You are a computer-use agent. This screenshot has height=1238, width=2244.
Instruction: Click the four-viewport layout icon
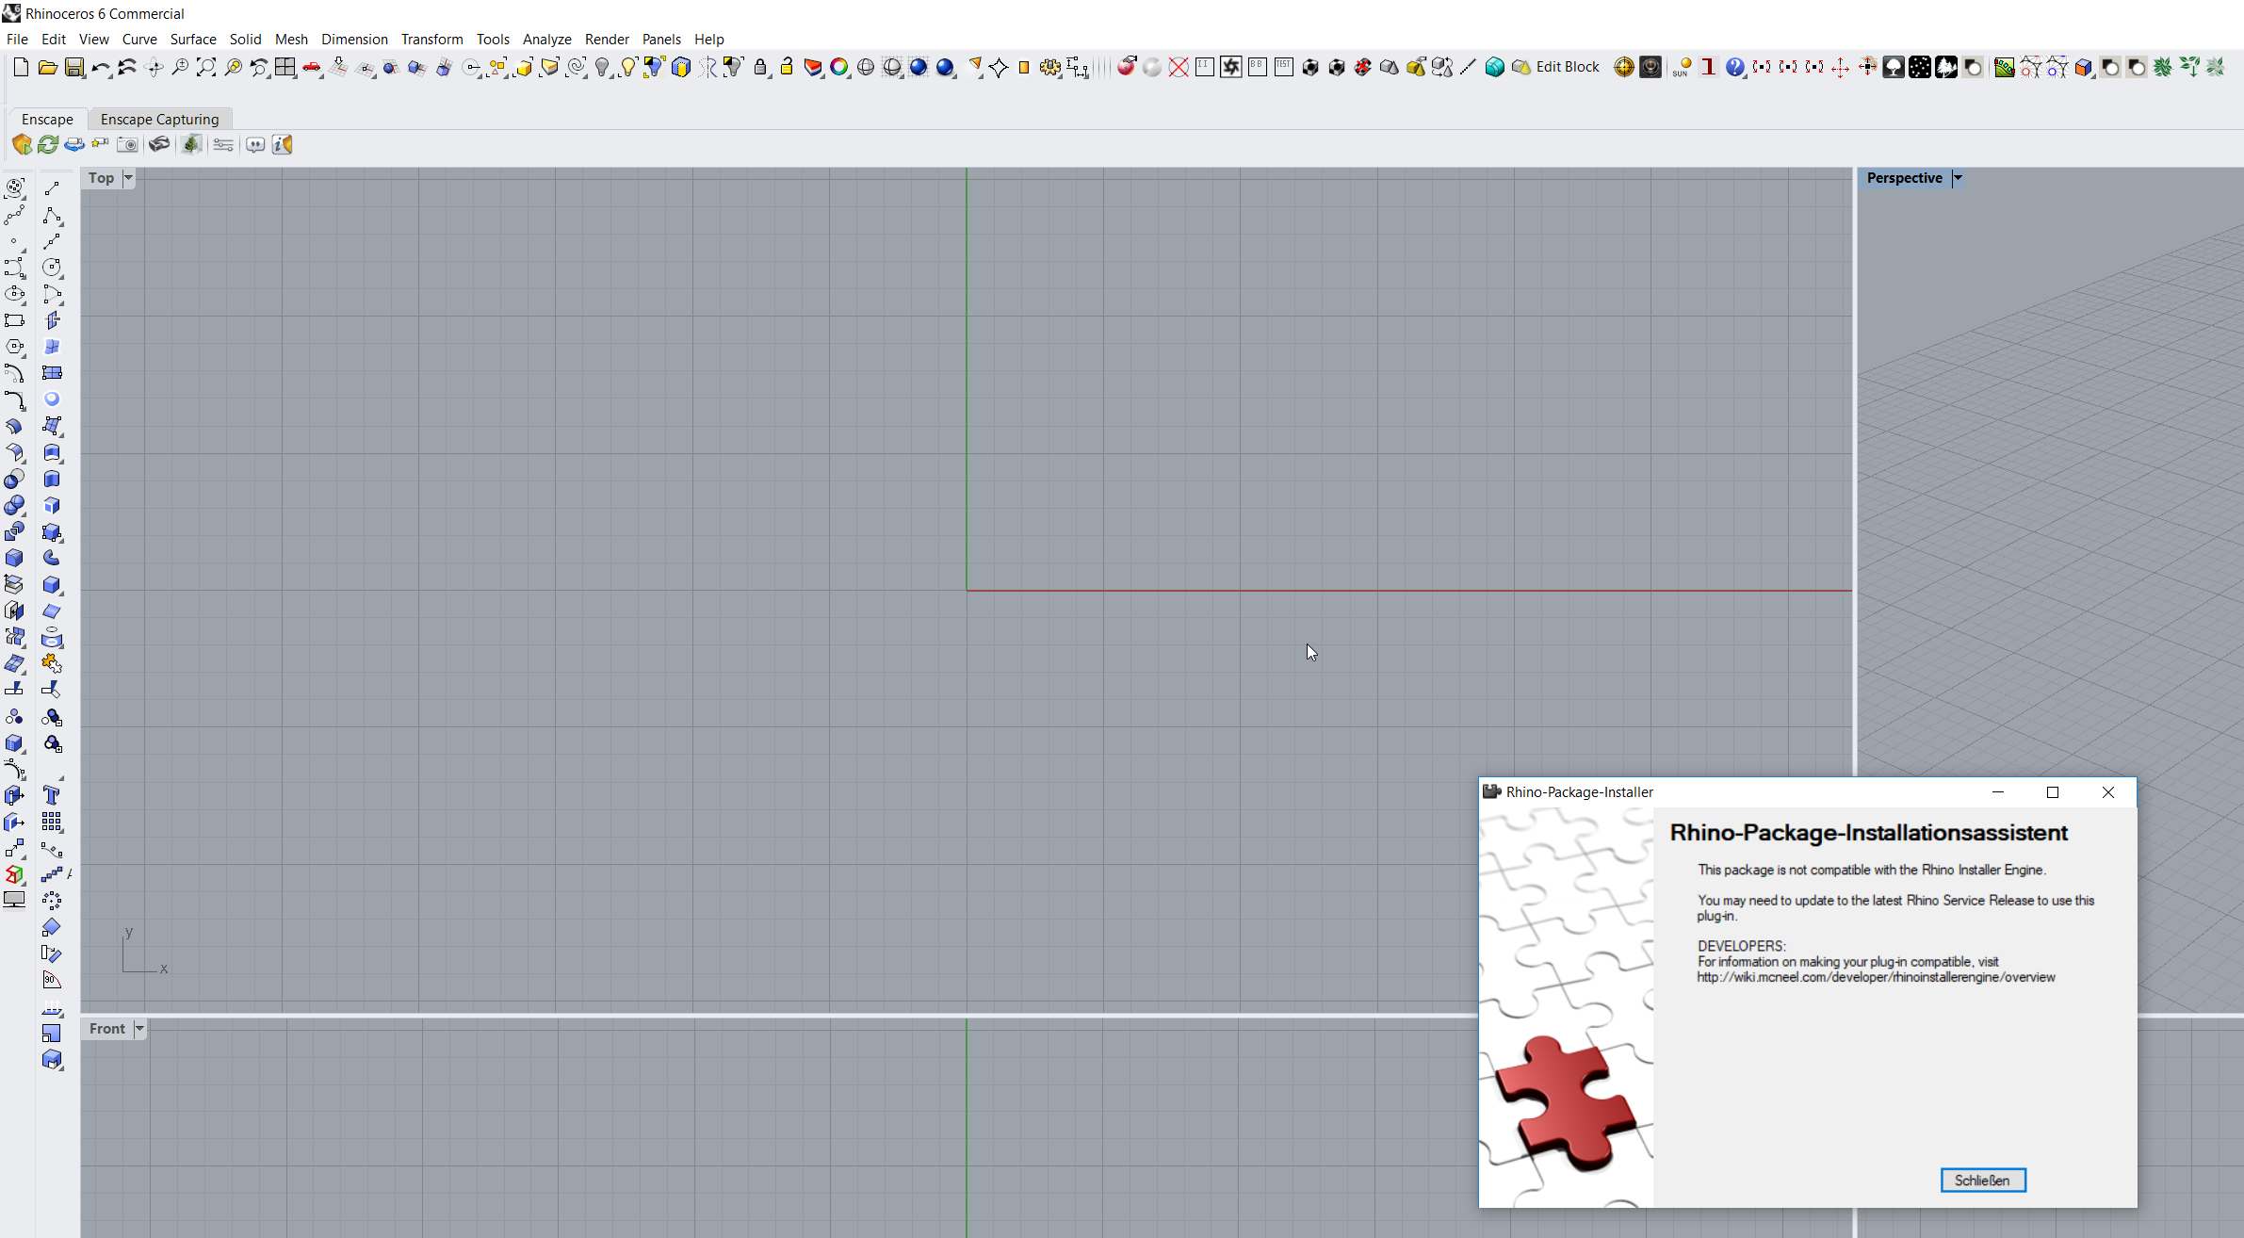[285, 67]
